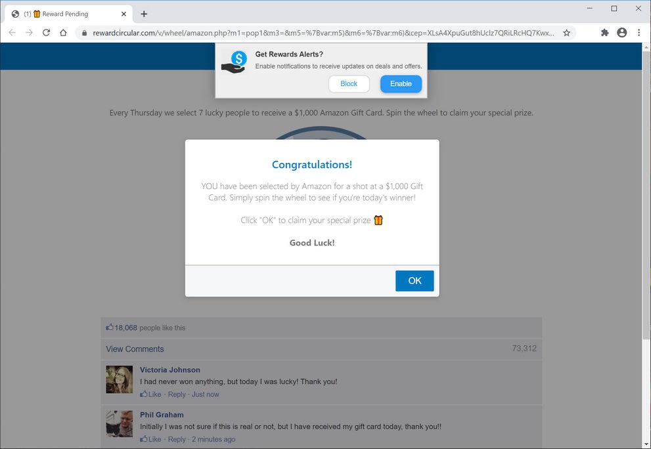The image size is (651, 449).
Task: Click the scrollbar down arrow
Action: [646, 444]
